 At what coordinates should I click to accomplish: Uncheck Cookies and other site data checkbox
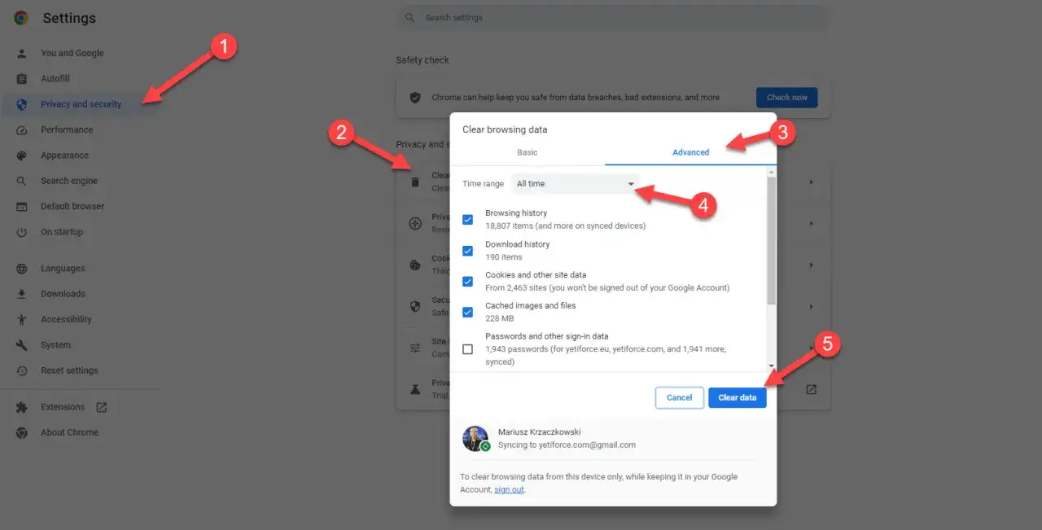[x=468, y=282]
